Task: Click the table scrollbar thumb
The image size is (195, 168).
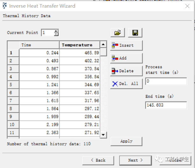Action: point(103,52)
